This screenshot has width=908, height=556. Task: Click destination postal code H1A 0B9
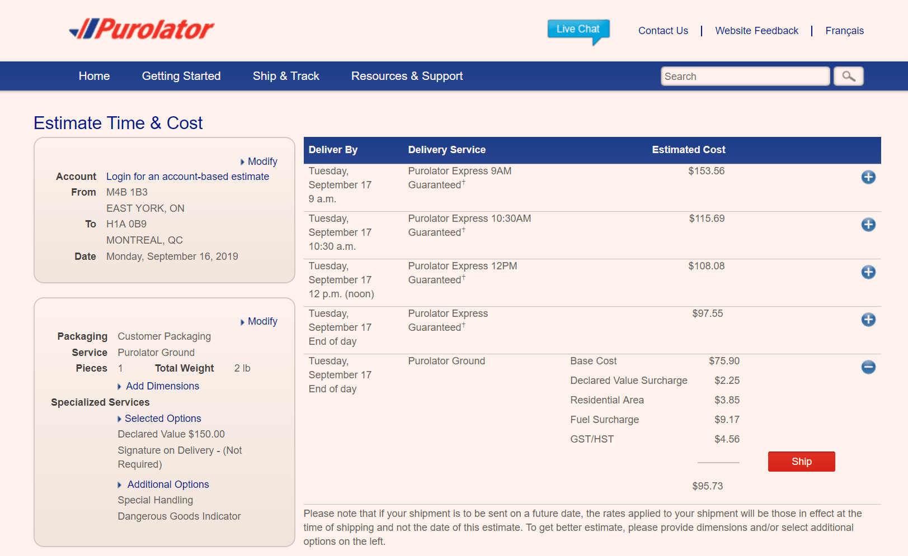click(x=126, y=224)
